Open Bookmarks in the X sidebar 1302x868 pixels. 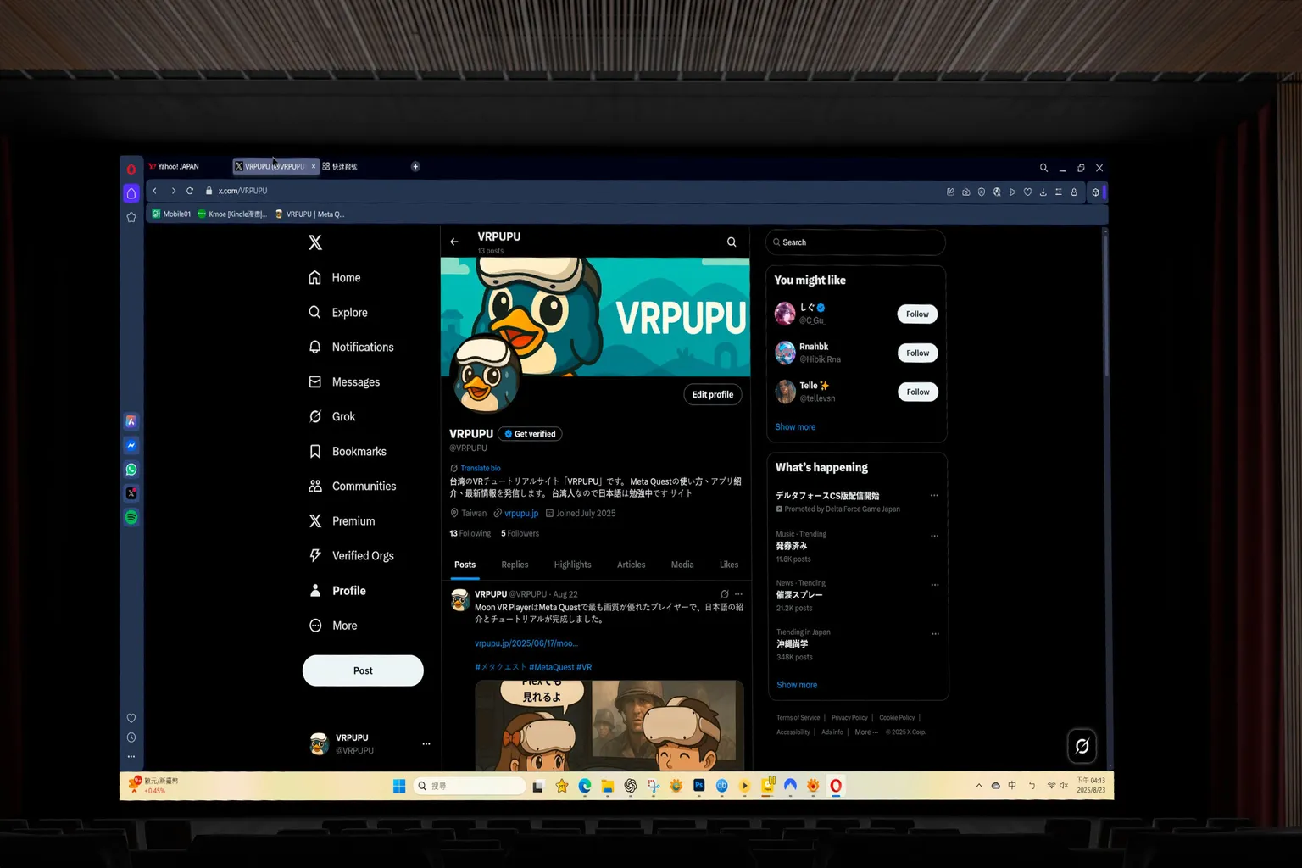click(348, 452)
